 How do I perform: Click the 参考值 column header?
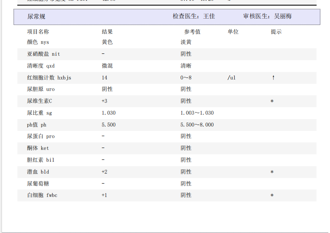(192, 32)
